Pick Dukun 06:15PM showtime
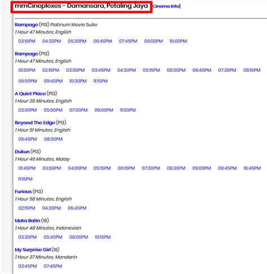This screenshot has height=274, width=267. pos(126,168)
